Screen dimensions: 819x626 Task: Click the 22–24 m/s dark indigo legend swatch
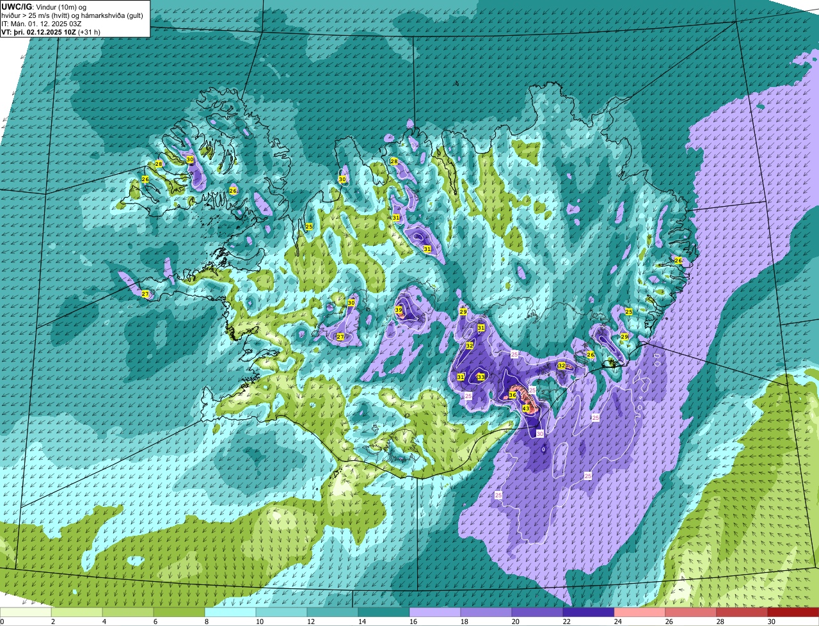pos(589,612)
